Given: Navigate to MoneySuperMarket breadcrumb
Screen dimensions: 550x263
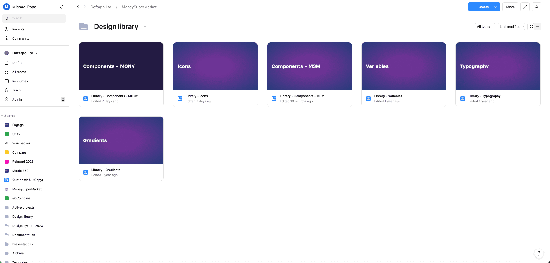Looking at the screenshot, I should point(139,7).
